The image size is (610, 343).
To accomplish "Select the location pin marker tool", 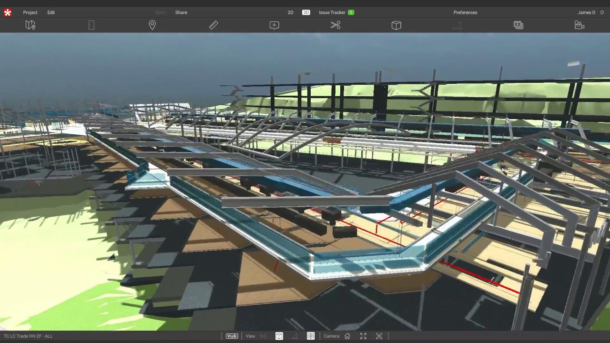I will click(152, 25).
